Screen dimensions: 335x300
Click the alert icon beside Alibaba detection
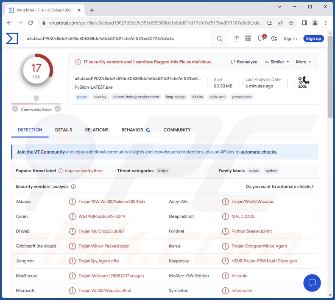point(72,202)
